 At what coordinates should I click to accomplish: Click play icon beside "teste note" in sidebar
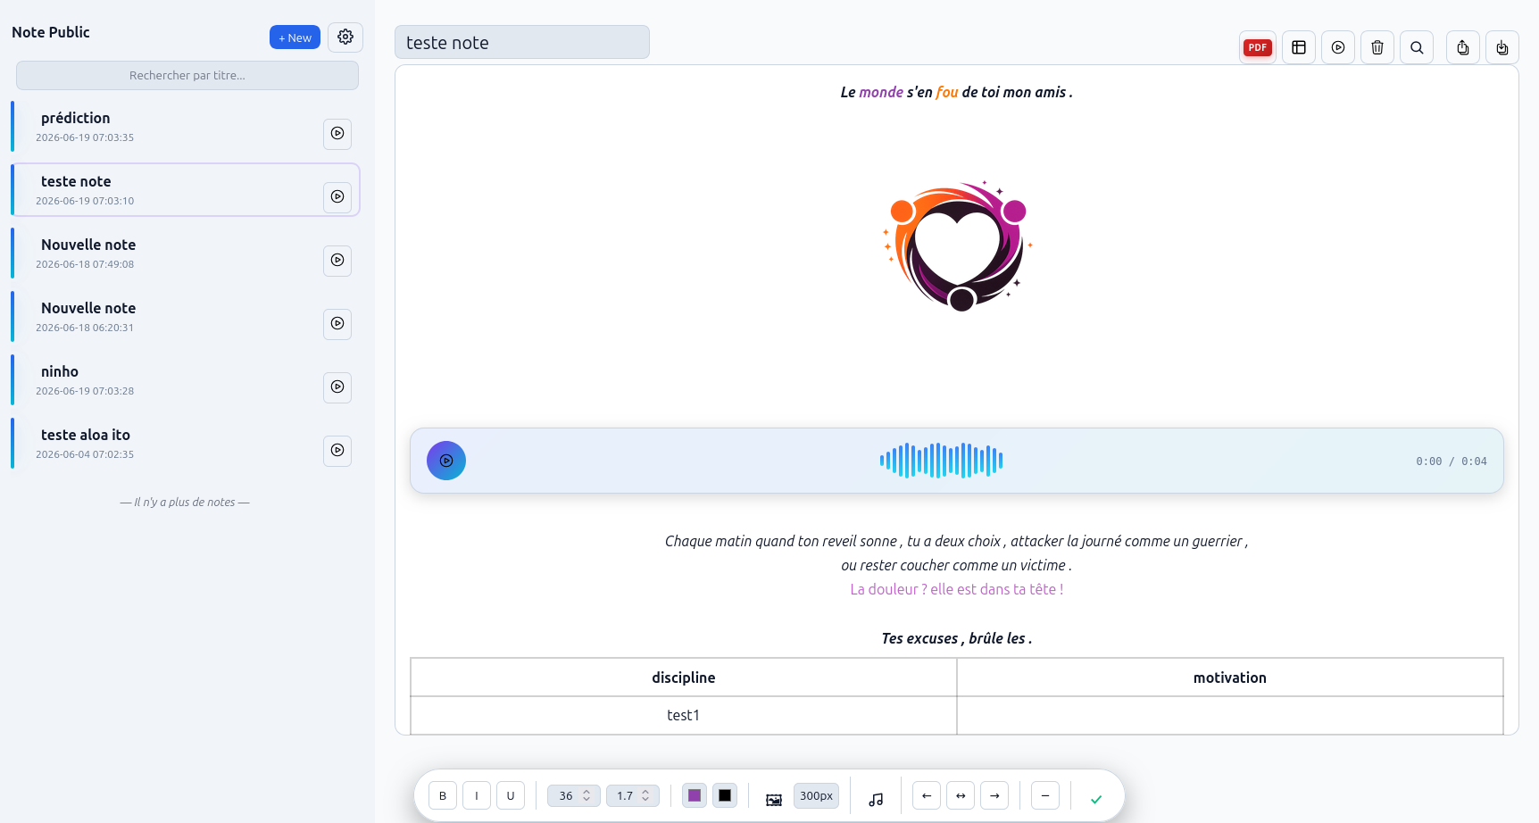tap(337, 197)
